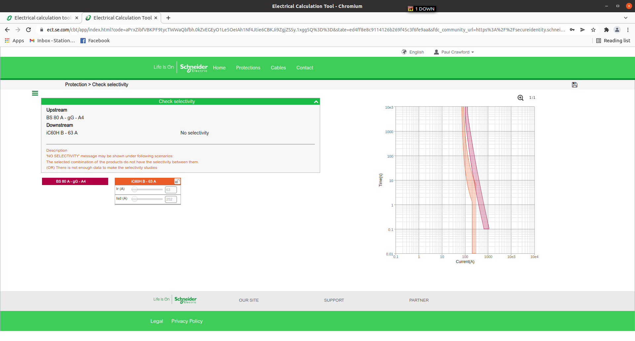Click the Ir value field showing 63
Viewport: 635px width, 341px height.
(171, 190)
